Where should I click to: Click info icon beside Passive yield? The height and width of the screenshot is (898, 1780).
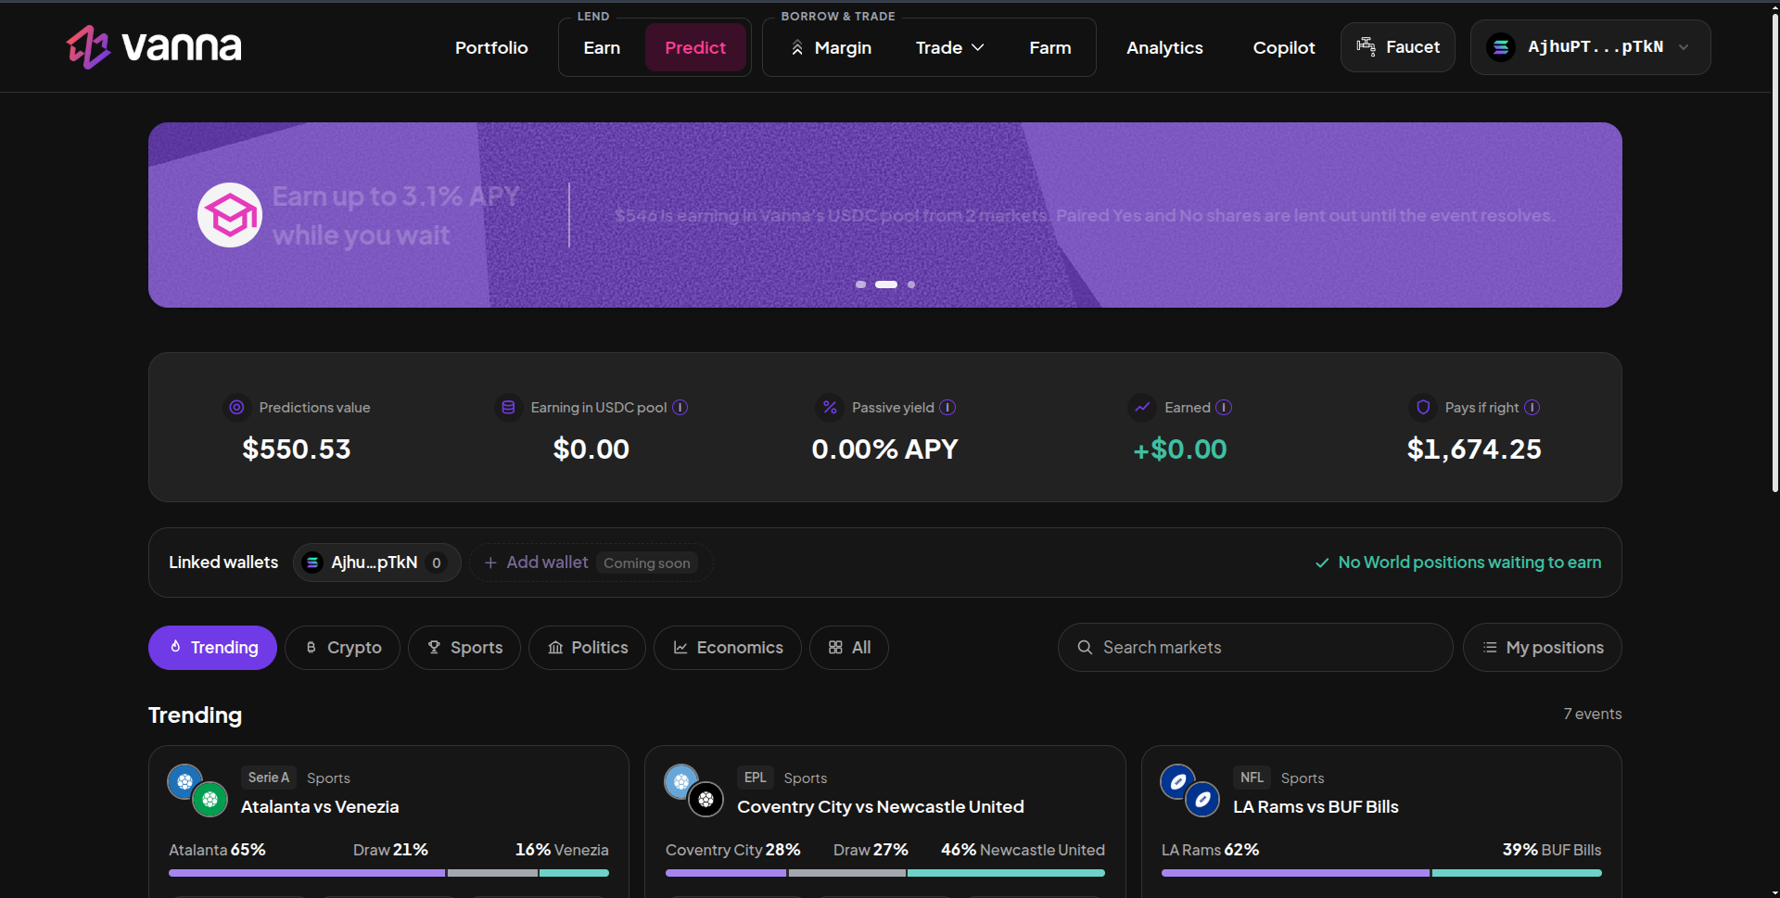947,407
